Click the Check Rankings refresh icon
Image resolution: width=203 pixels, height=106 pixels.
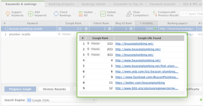pyautogui.click(x=56, y=14)
